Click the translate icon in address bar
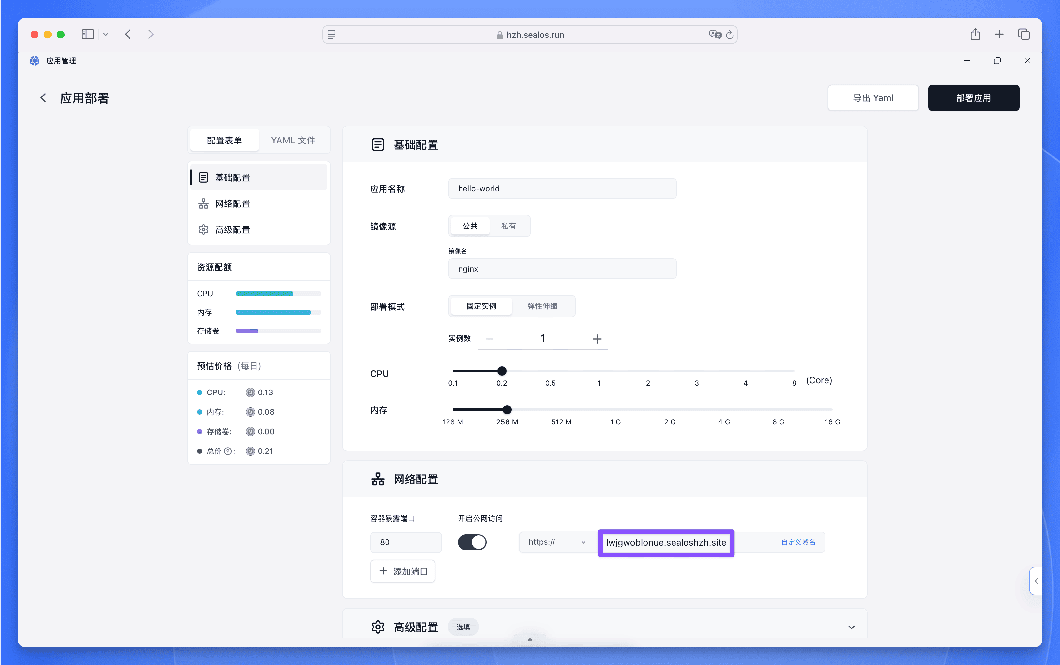1060x665 pixels. (715, 35)
